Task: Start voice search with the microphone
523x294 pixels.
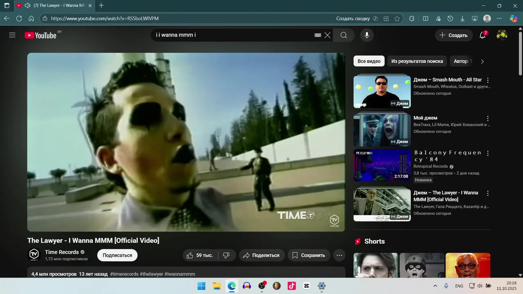Action: (x=367, y=35)
